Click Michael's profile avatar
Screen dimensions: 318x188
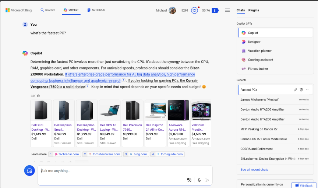point(172,10)
